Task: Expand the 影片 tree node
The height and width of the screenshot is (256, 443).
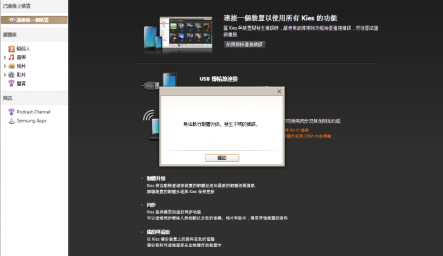Action: [x=5, y=75]
